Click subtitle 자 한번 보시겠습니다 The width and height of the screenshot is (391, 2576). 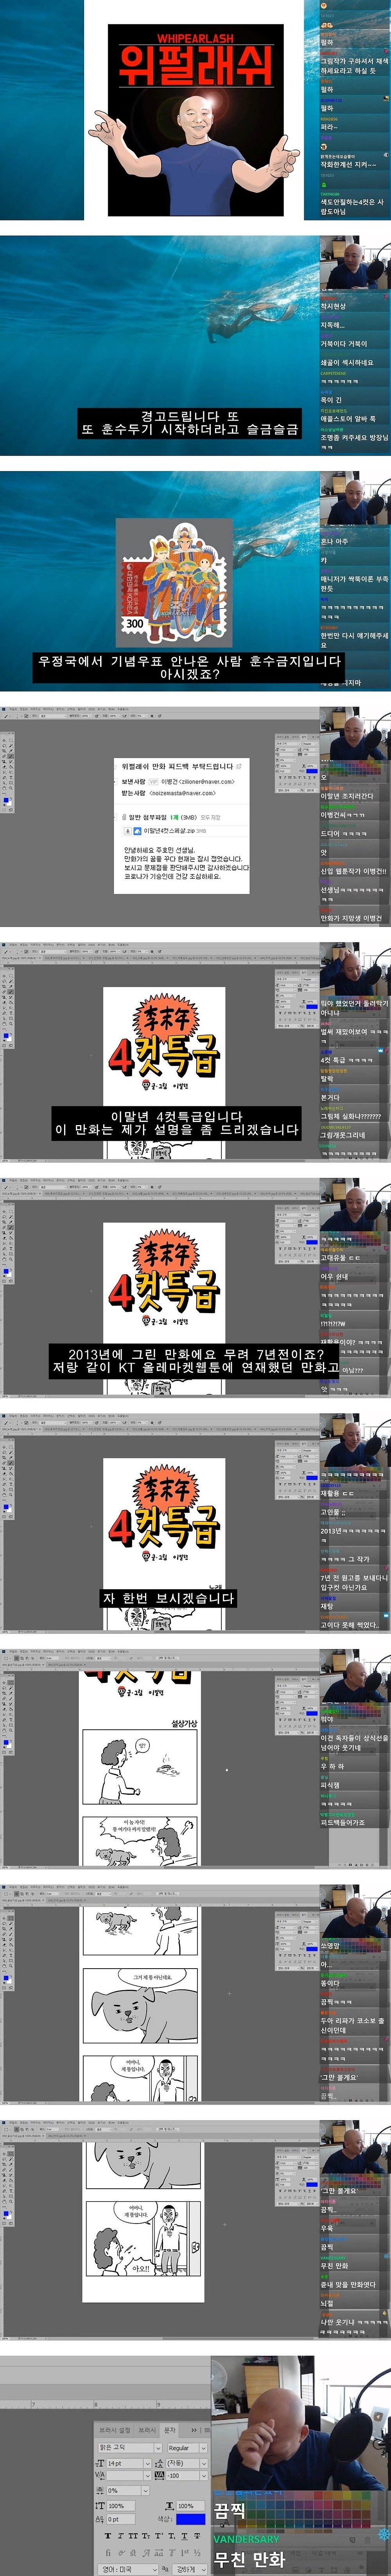[169, 1598]
